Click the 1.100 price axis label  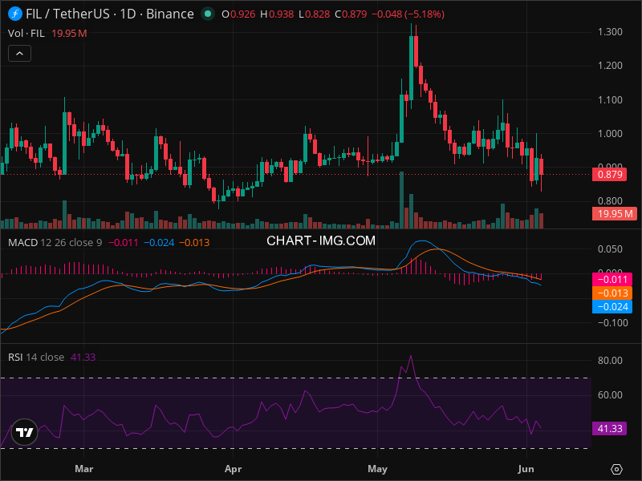[610, 99]
